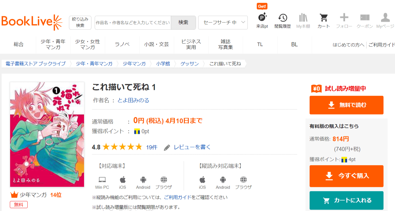This screenshot has width=395, height=211.
Task: Open author link とよ田みのる
Action: coord(133,100)
